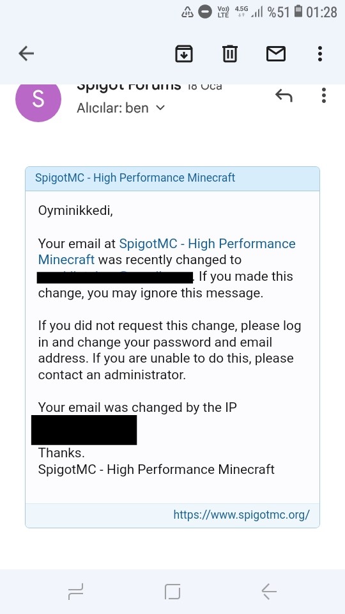
Task: Archive this email
Action: pos(184,53)
